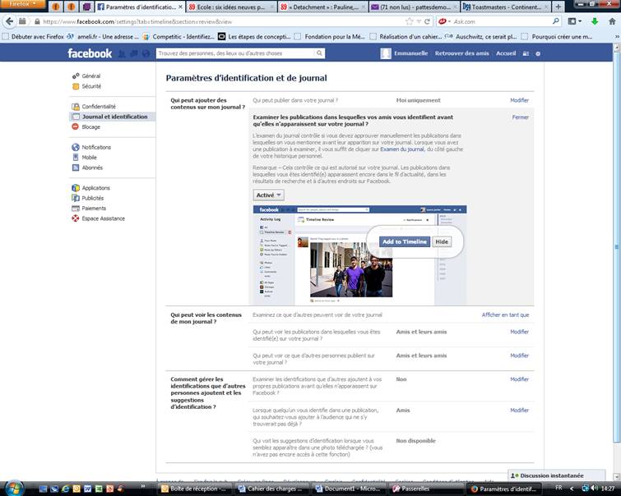This screenshot has width=621, height=496.
Task: Open Publicités settings in the sidebar
Action: (92, 198)
